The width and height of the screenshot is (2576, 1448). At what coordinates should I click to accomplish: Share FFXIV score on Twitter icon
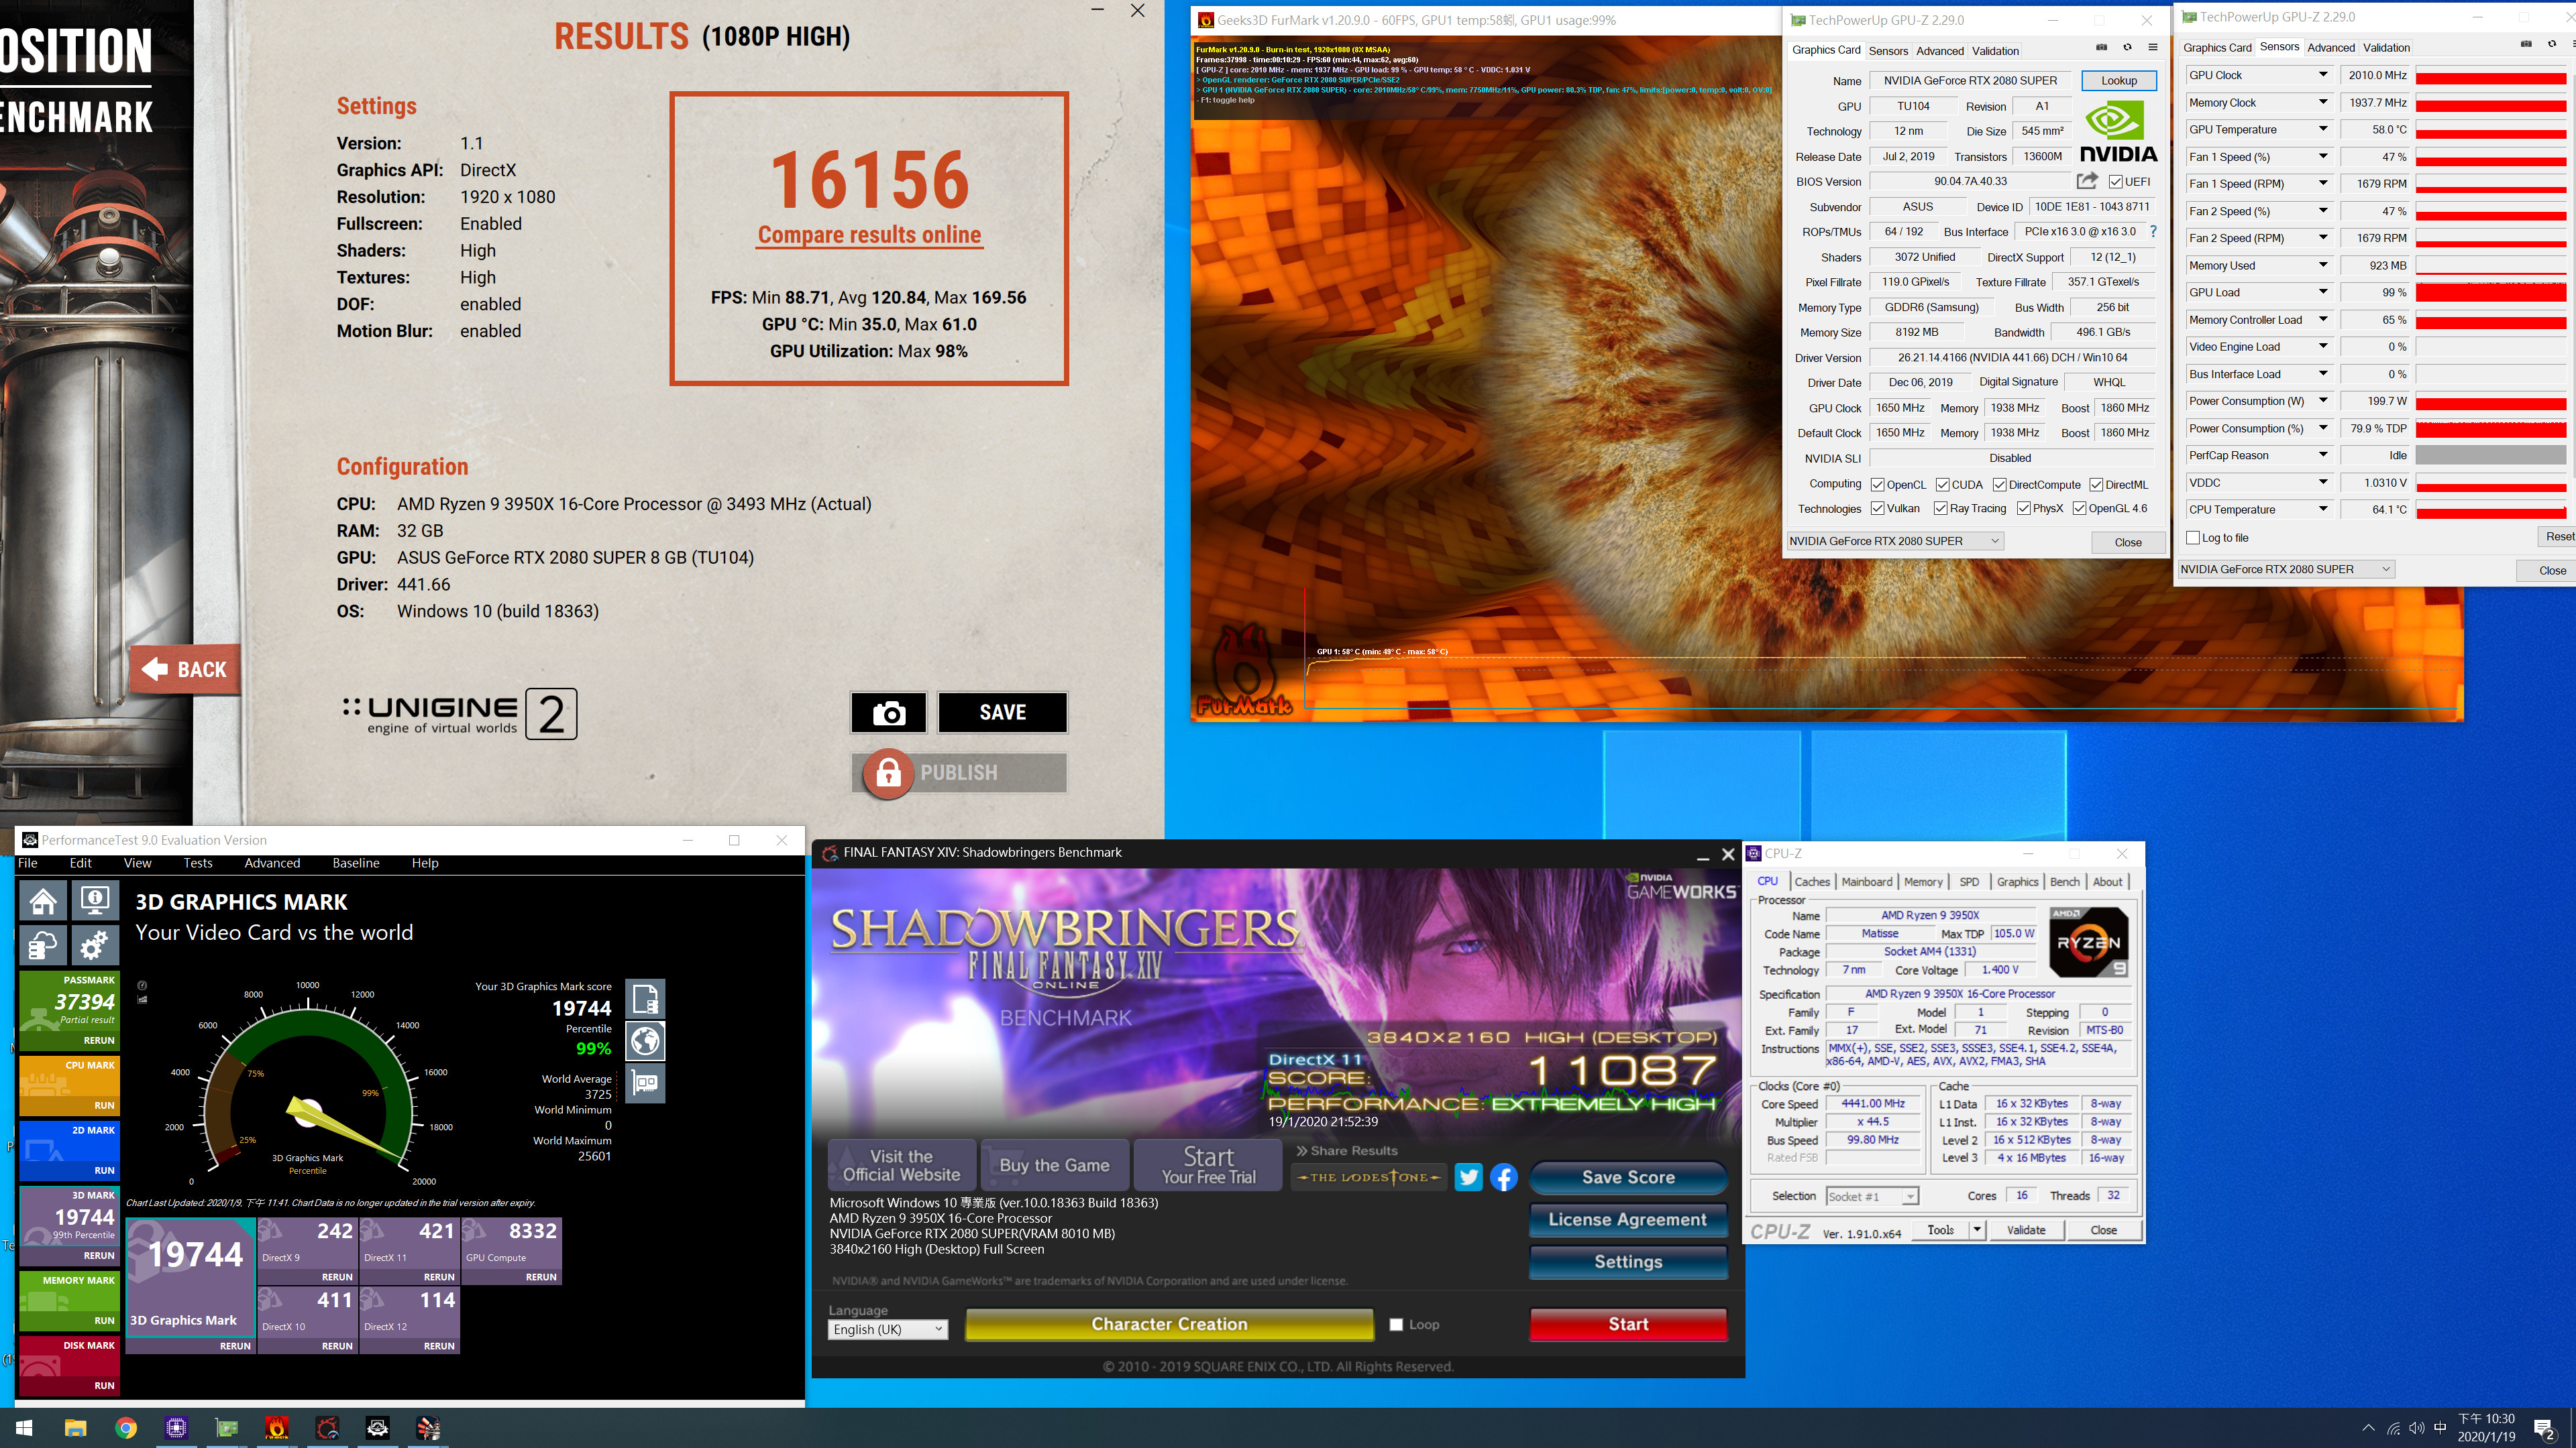click(1468, 1177)
